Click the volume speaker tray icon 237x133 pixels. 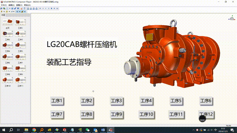[212, 130]
